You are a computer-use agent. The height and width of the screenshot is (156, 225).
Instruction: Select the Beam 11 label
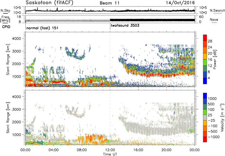109,3
